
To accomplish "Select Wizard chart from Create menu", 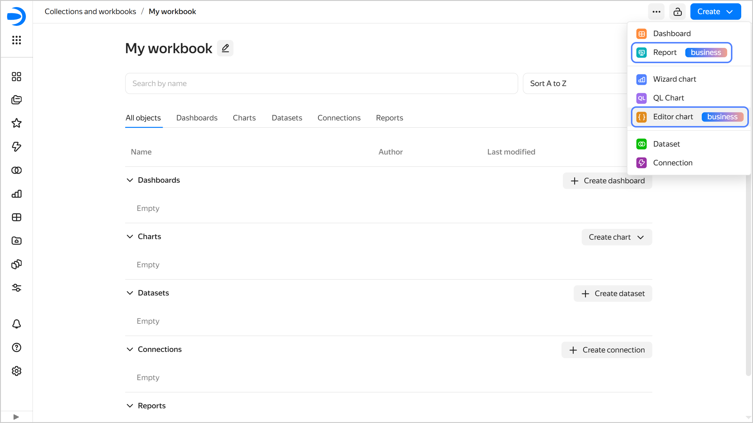I will 674,79.
